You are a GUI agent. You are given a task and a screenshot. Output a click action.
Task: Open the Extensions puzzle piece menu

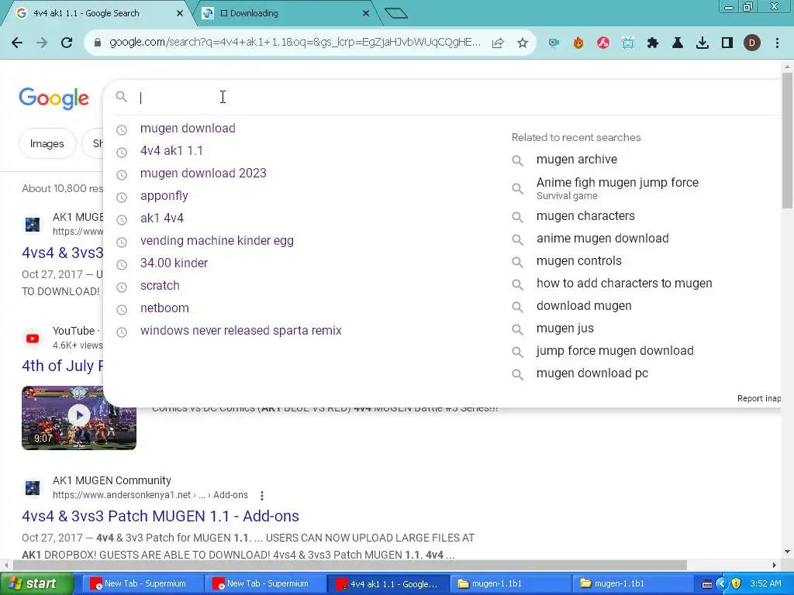(x=653, y=43)
